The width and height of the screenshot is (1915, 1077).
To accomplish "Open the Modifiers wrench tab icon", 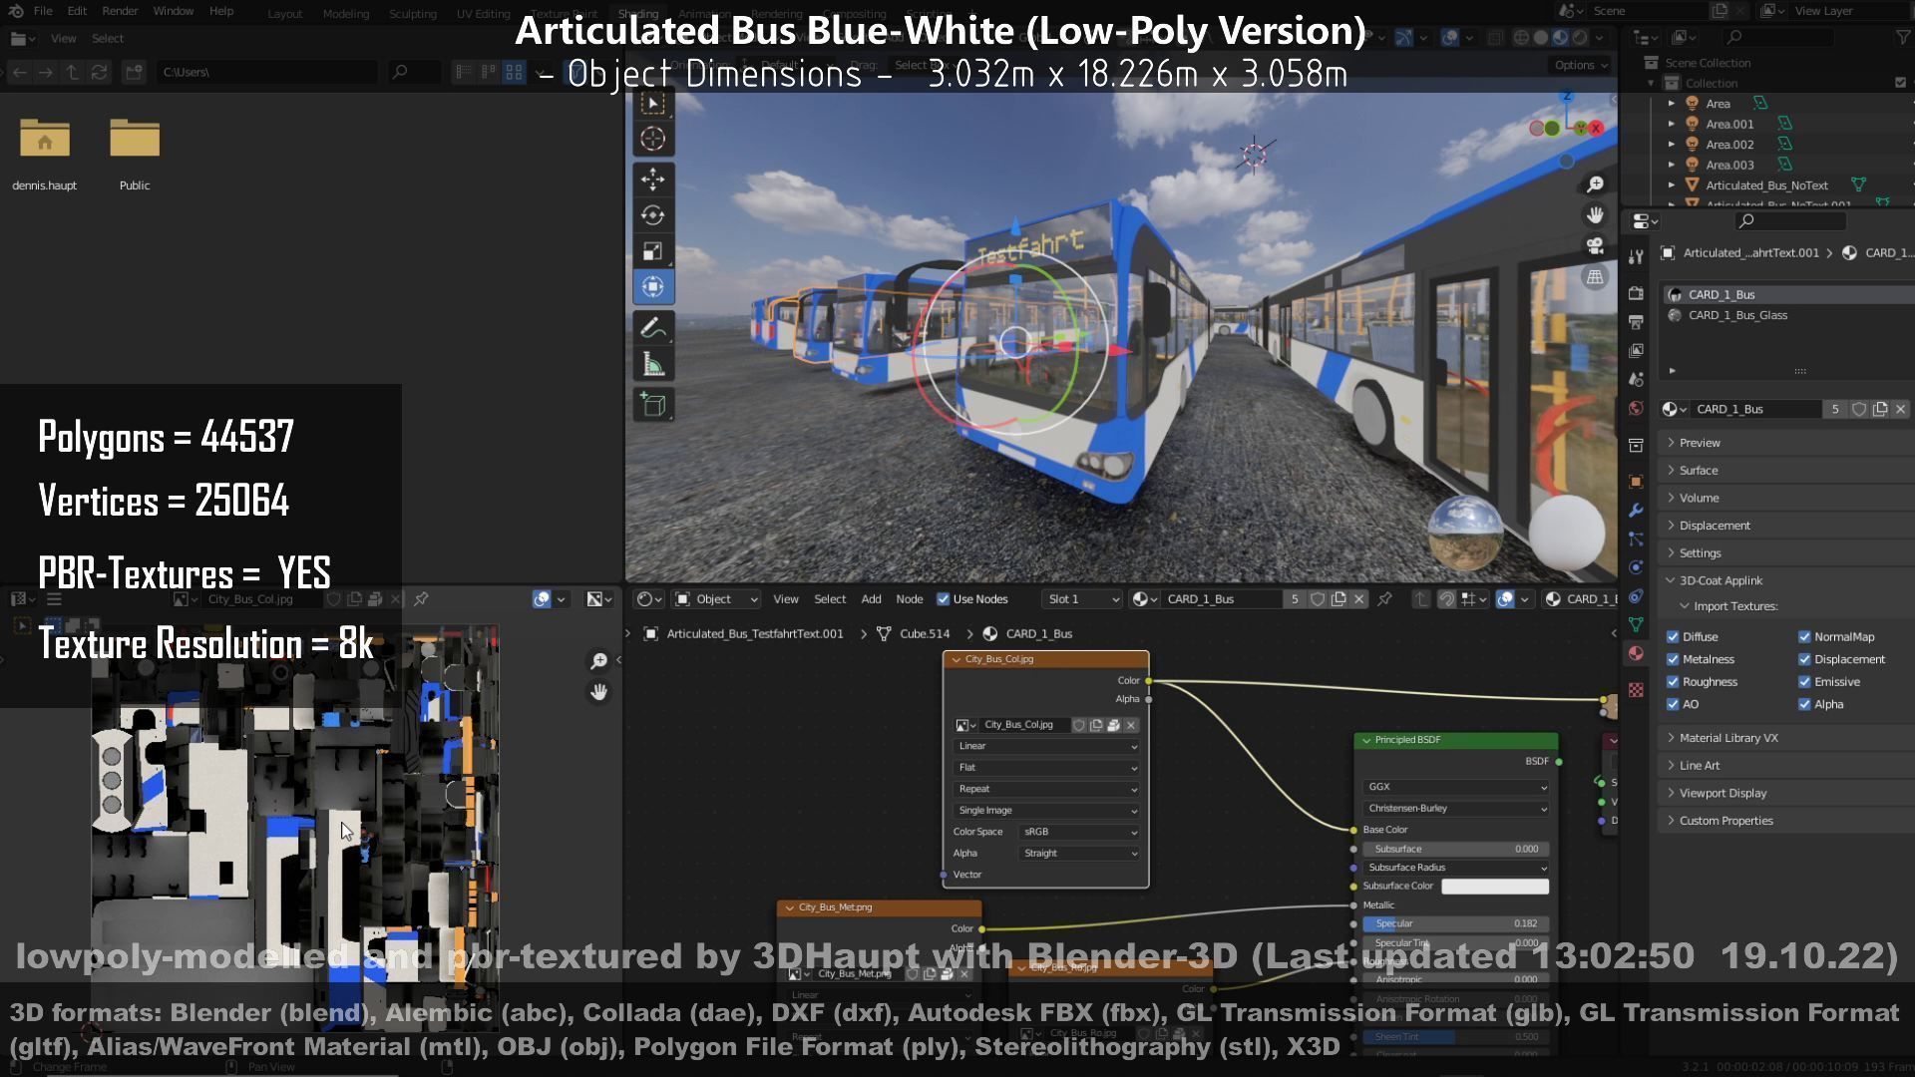I will pos(1636,511).
